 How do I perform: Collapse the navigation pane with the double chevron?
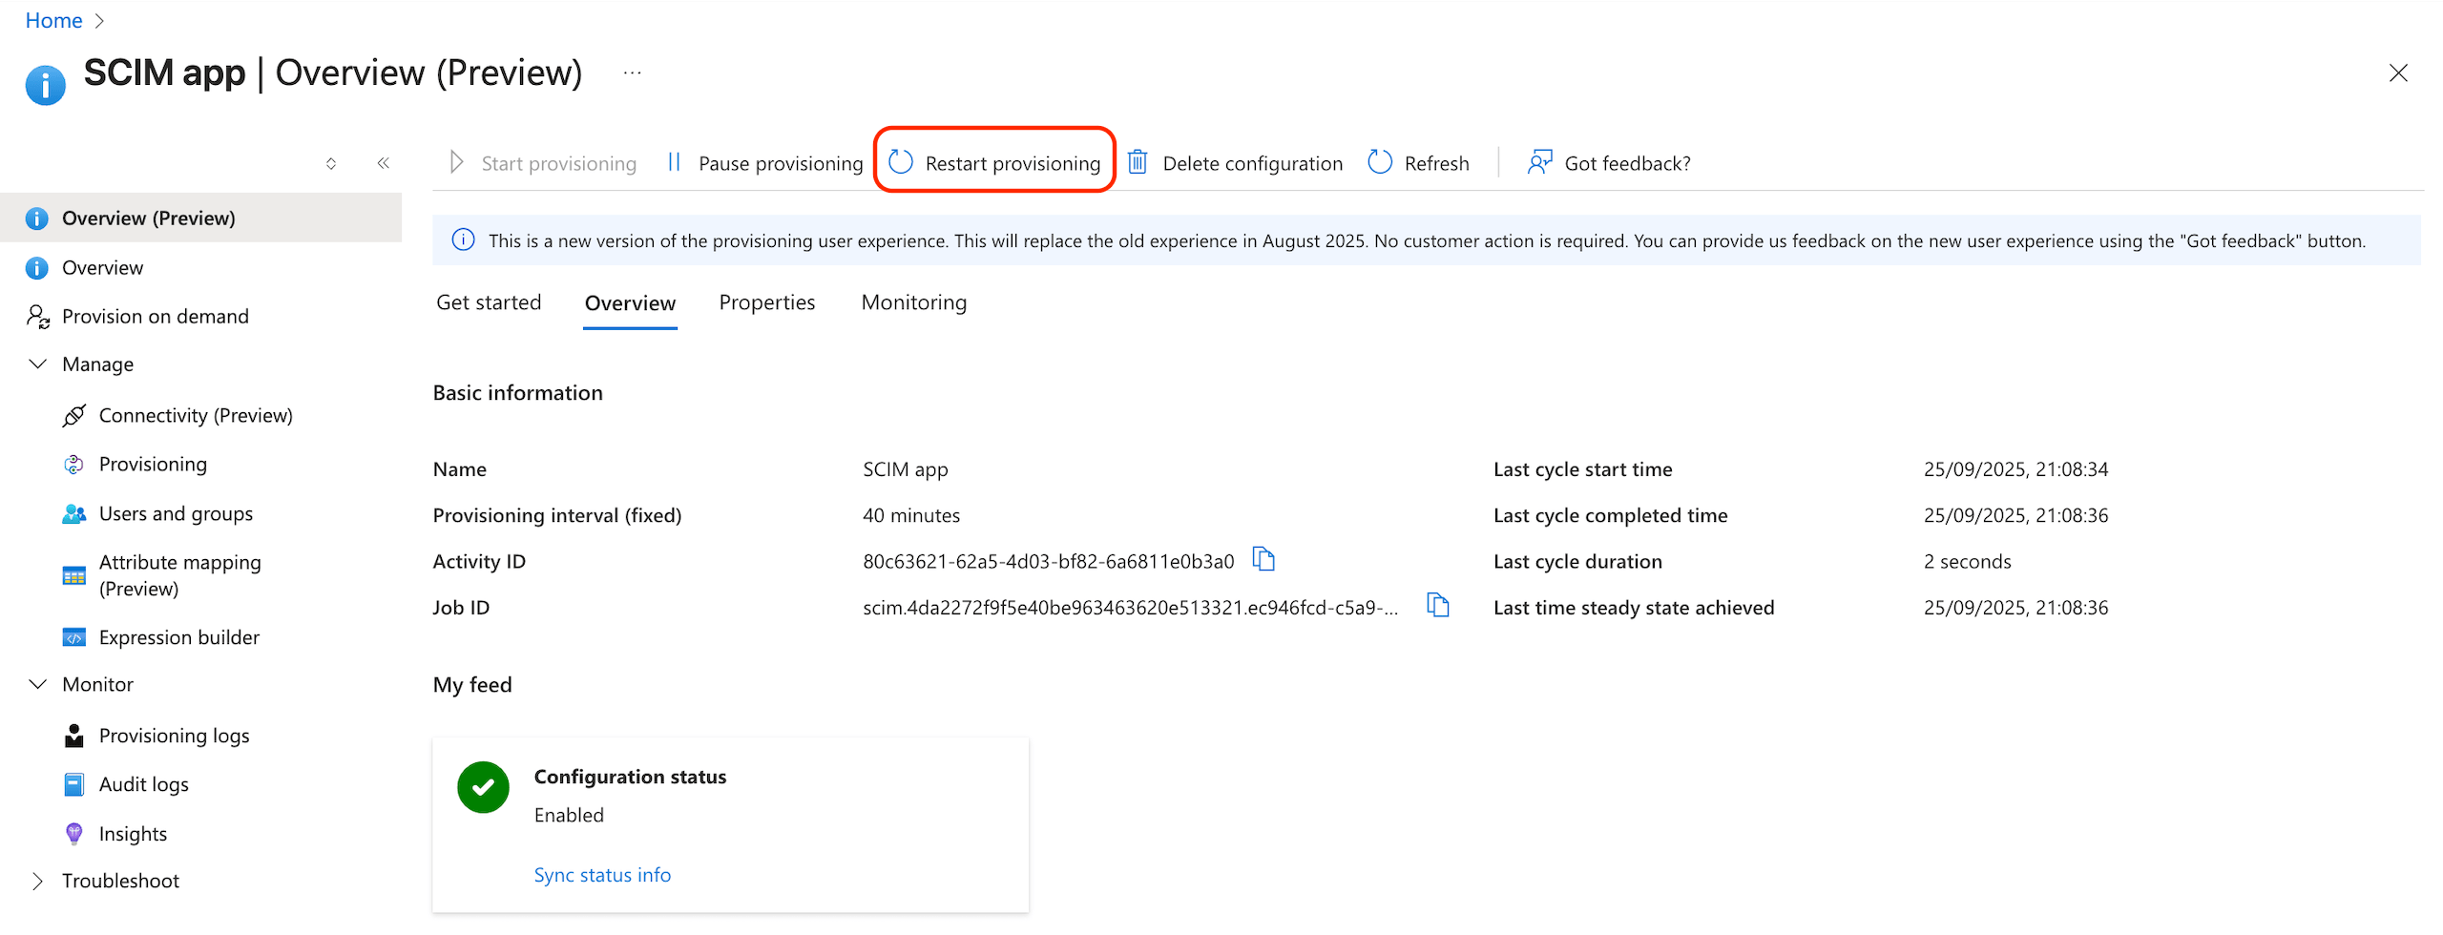383,162
